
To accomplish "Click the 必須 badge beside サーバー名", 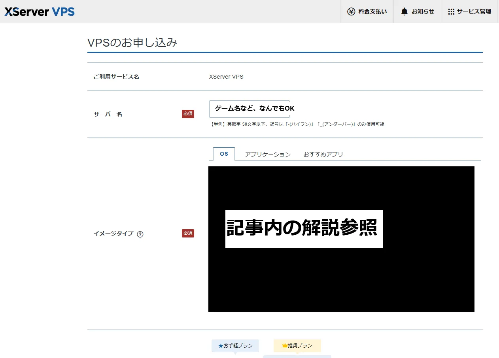I will [x=188, y=114].
